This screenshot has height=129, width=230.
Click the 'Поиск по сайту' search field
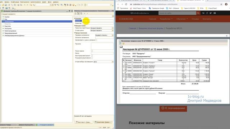coord(177,13)
